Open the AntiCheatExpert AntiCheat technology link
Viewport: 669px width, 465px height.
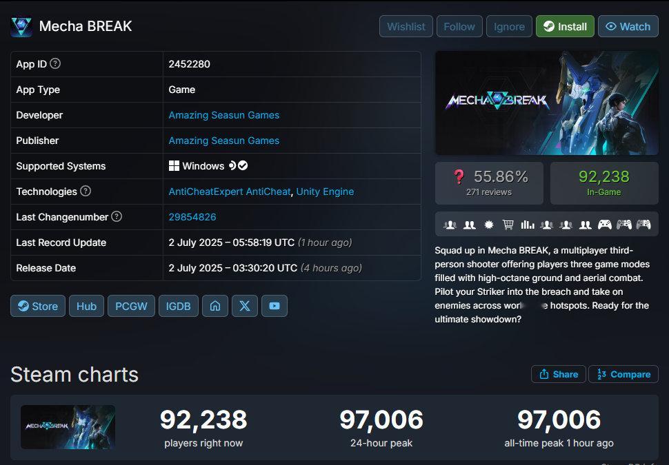[x=230, y=192]
